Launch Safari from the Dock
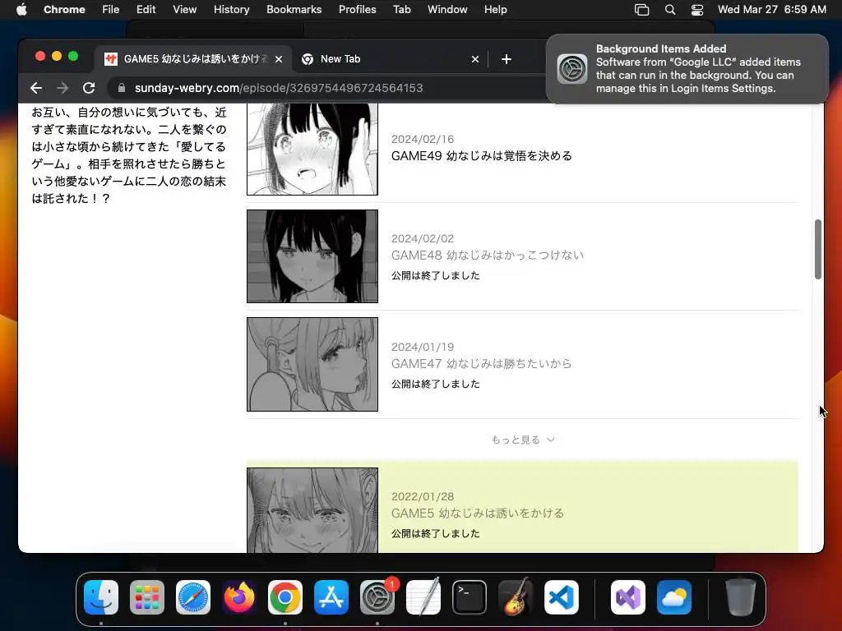The image size is (842, 631). (x=192, y=597)
